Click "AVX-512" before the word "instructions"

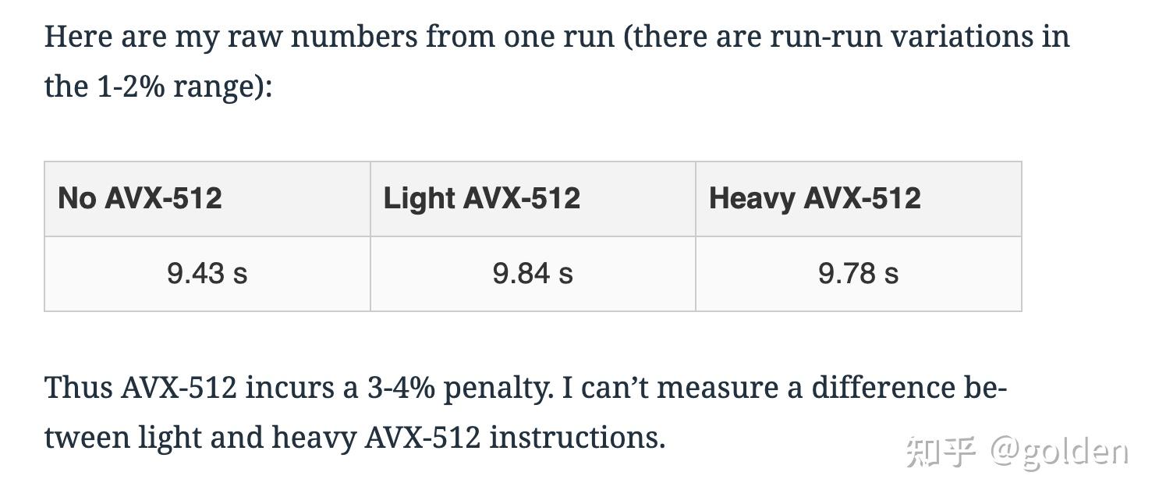422,438
